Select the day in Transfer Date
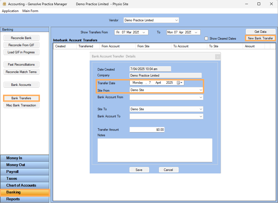The width and height of the screenshot is (278, 203). (x=150, y=83)
